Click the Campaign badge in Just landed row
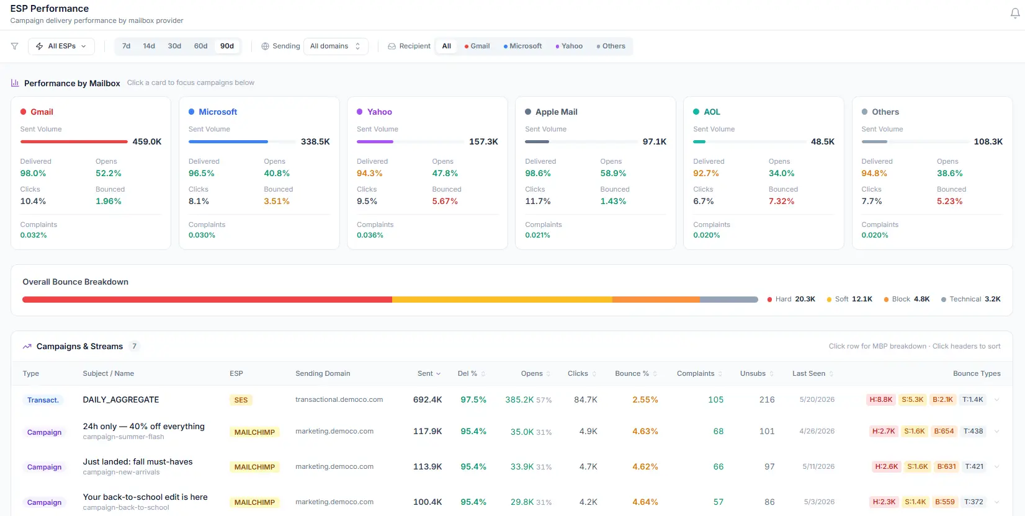1025x516 pixels. coord(44,467)
